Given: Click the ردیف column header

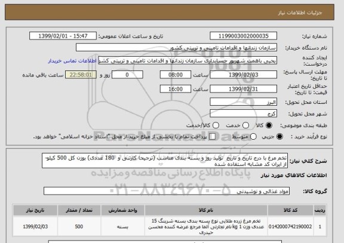Looking at the screenshot, I should pos(320,210).
